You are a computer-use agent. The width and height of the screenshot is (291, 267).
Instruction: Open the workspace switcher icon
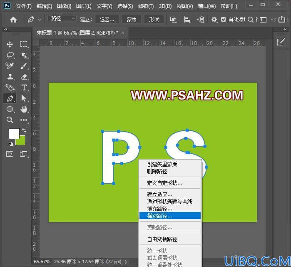coord(263,20)
